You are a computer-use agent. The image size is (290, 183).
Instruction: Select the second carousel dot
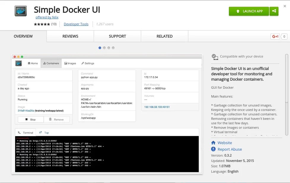tap(104, 48)
